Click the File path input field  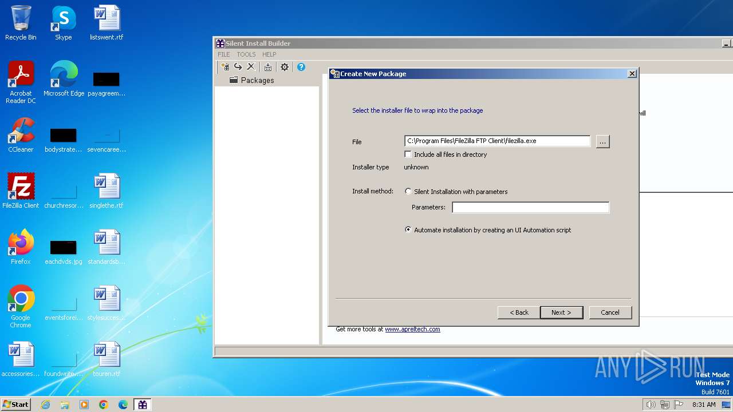[497, 141]
